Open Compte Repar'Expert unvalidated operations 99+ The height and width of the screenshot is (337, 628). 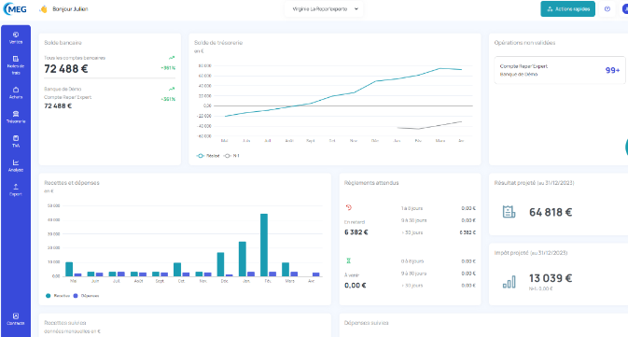coord(560,70)
